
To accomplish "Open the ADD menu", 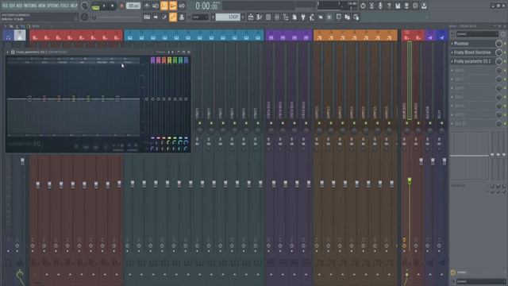I will coord(20,6).
